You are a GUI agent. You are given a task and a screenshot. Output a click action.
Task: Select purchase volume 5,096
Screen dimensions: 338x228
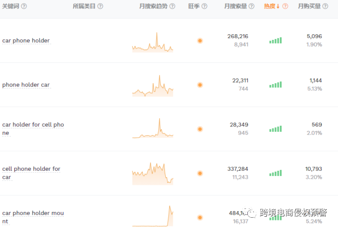pos(314,36)
